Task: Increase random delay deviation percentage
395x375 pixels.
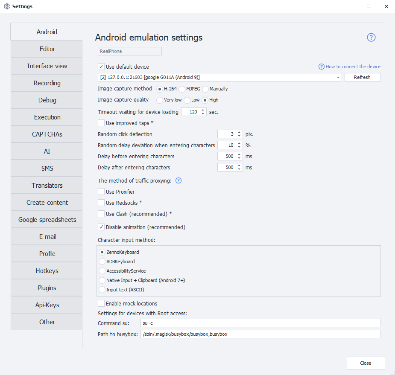Action: tap(239, 143)
